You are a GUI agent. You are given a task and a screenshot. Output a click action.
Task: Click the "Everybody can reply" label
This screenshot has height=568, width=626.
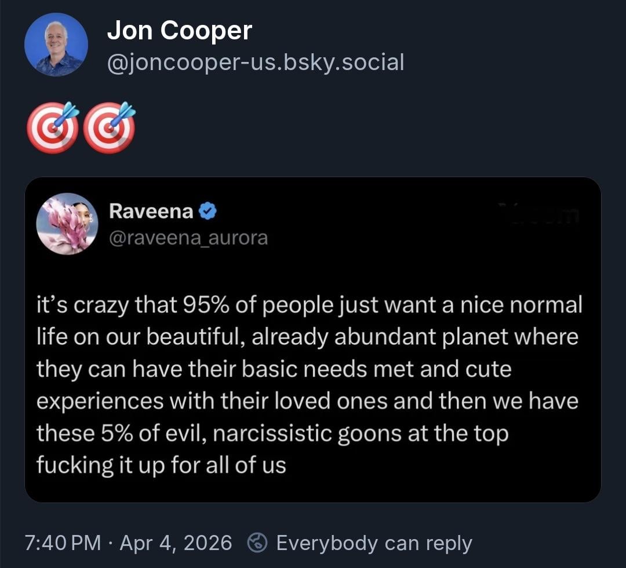[374, 543]
